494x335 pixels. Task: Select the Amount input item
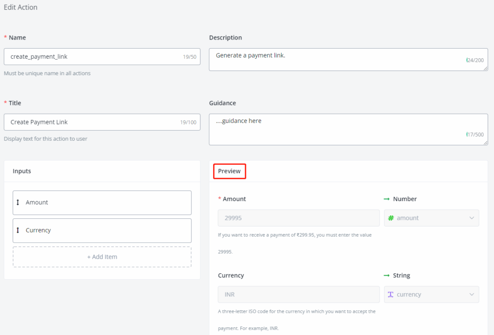click(x=102, y=202)
